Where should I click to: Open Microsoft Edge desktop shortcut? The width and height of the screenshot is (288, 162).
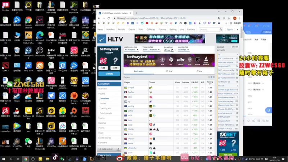tap(40, 37)
